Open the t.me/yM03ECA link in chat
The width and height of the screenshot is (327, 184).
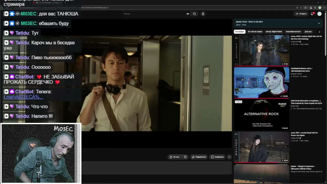[x=24, y=97]
